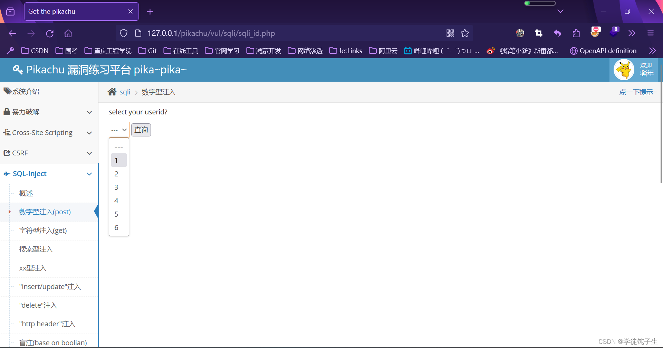Select userid option 4
Image resolution: width=663 pixels, height=348 pixels.
tap(119, 201)
